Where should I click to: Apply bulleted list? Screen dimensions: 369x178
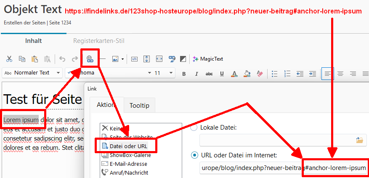274,74
